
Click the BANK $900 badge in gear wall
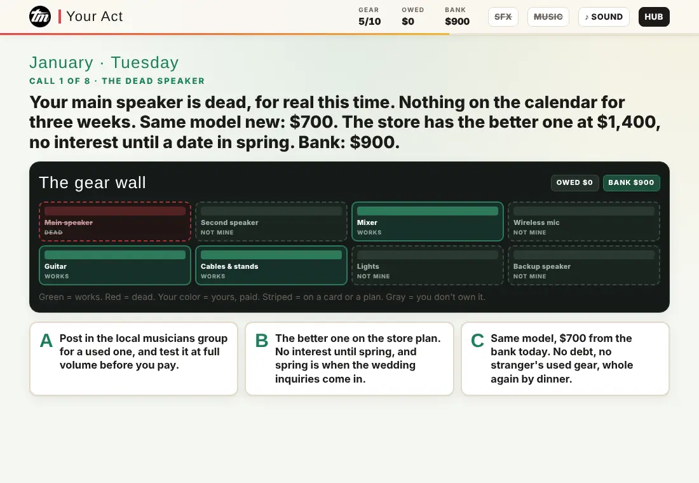coord(631,183)
